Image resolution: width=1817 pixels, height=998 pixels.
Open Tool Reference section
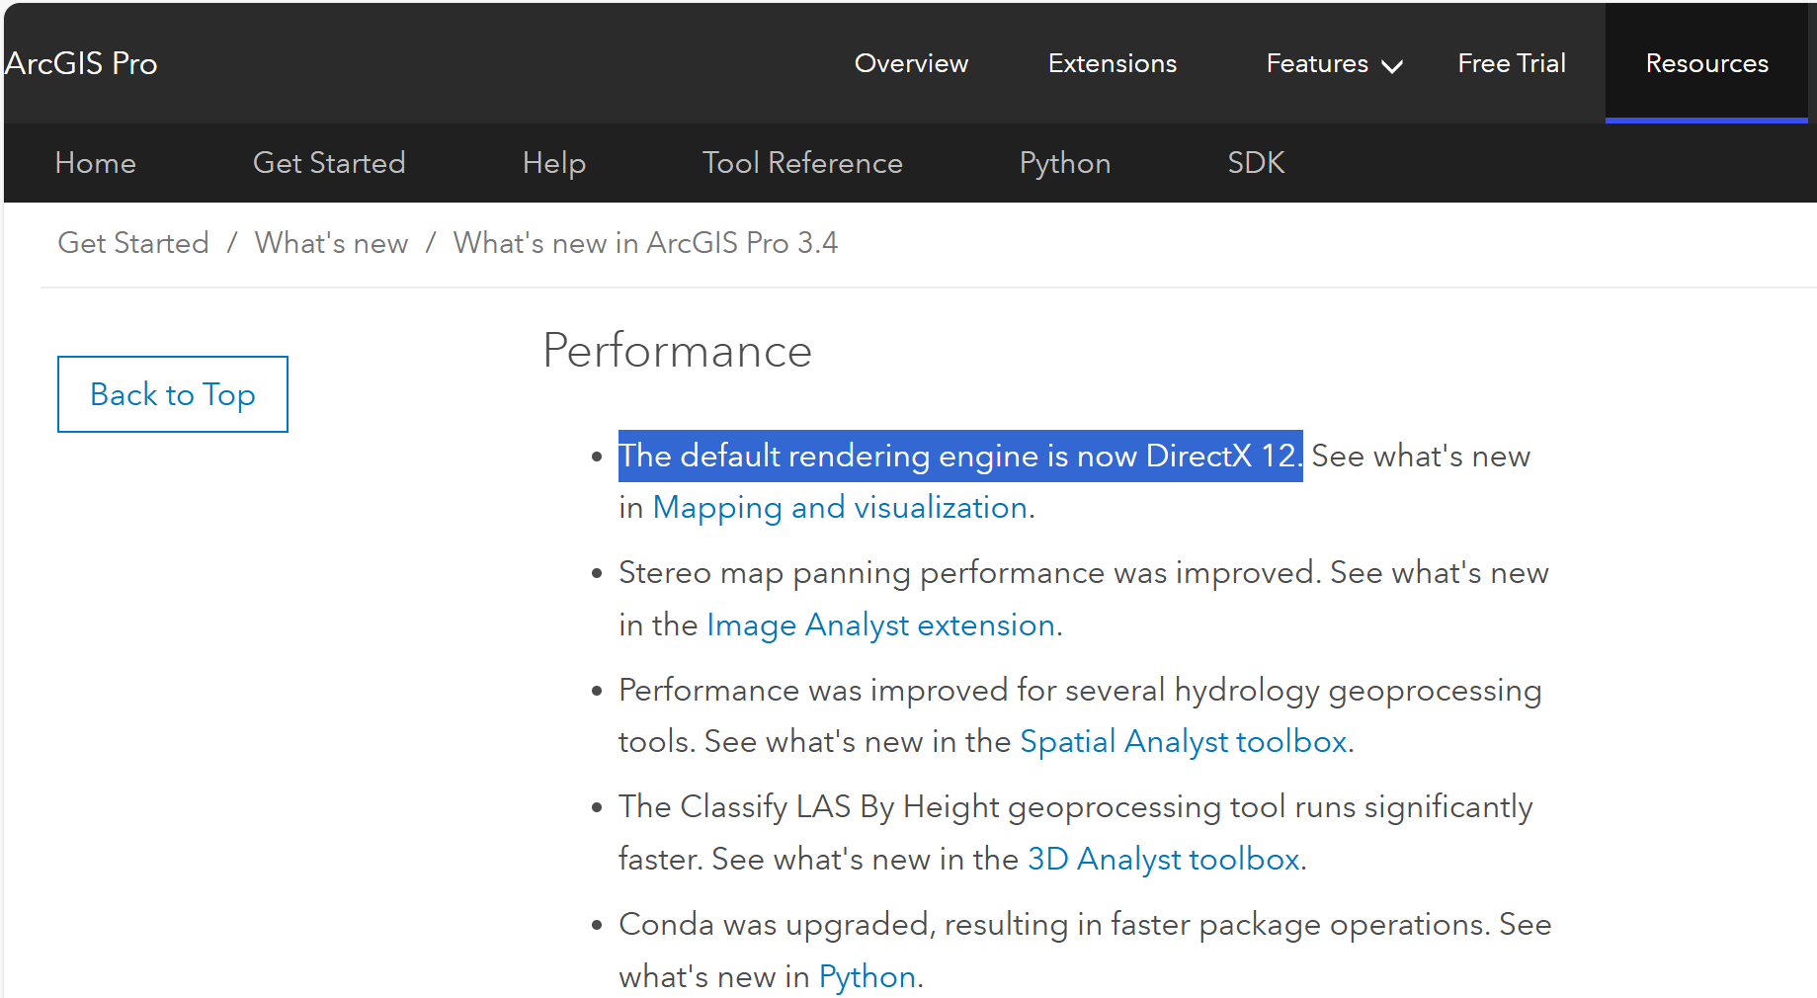802,163
